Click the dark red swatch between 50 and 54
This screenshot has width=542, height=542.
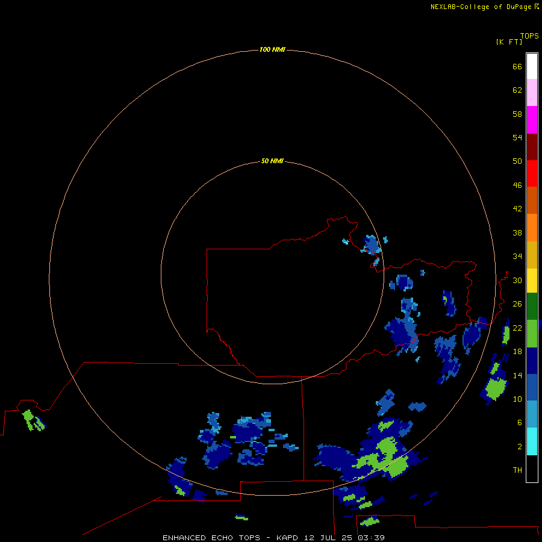532,146
